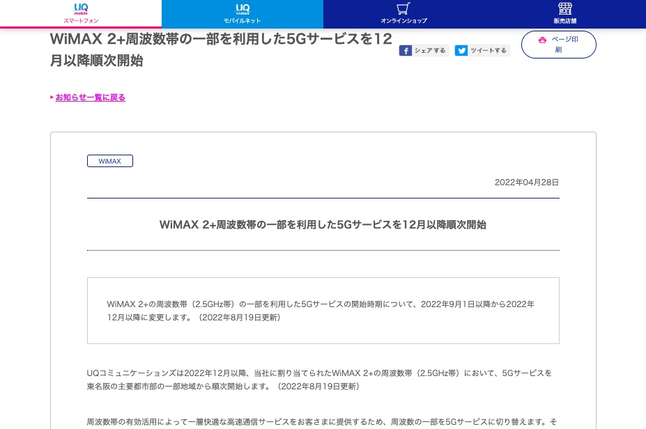Click the article heading inside the box

[x=323, y=225]
